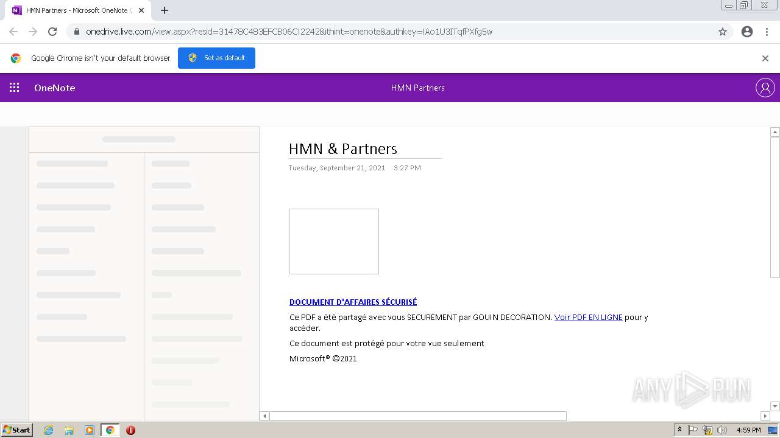Open the Chrome three-dot menu
780x438 pixels.
pos(767,32)
